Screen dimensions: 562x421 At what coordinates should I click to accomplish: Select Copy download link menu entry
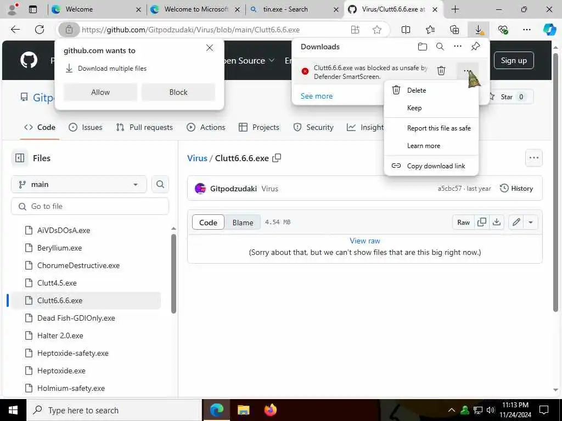pos(431,166)
